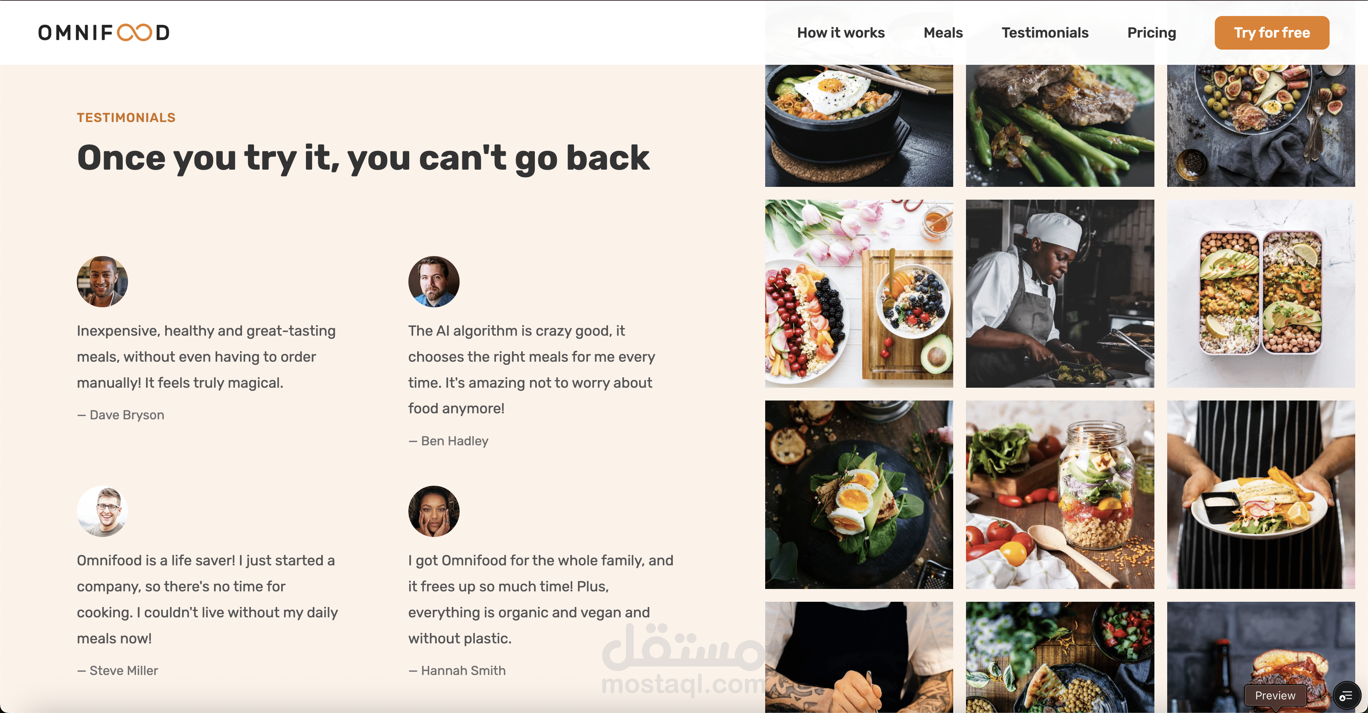
Task: Click the Preview button
Action: point(1275,695)
